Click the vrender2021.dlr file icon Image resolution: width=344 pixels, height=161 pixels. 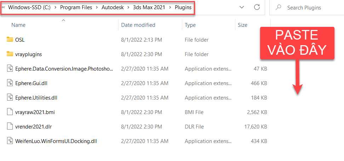[10, 126]
